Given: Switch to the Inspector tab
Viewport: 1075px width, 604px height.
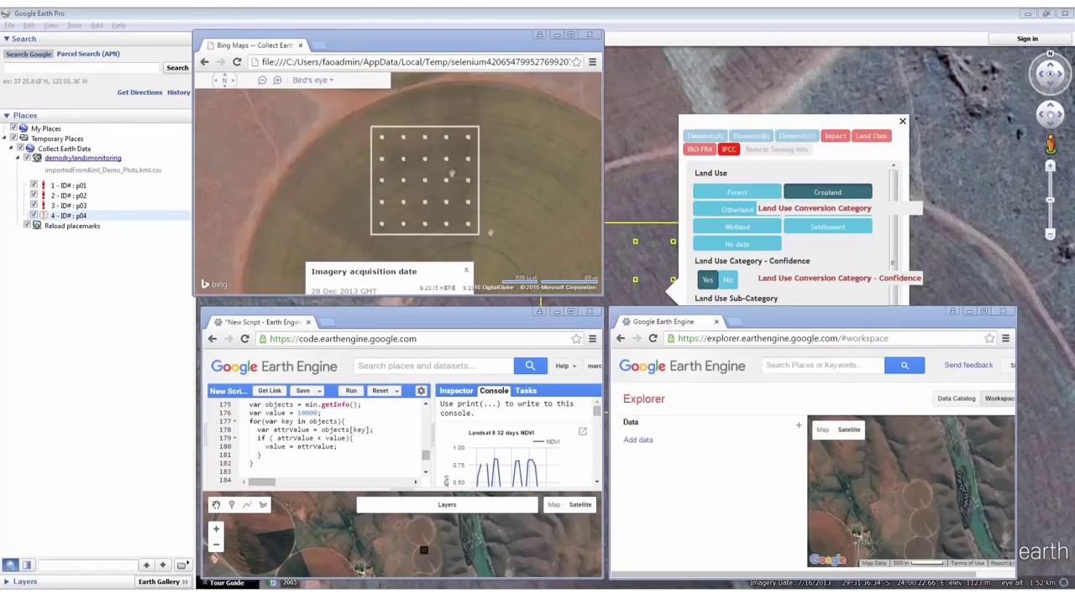Looking at the screenshot, I should click(456, 391).
